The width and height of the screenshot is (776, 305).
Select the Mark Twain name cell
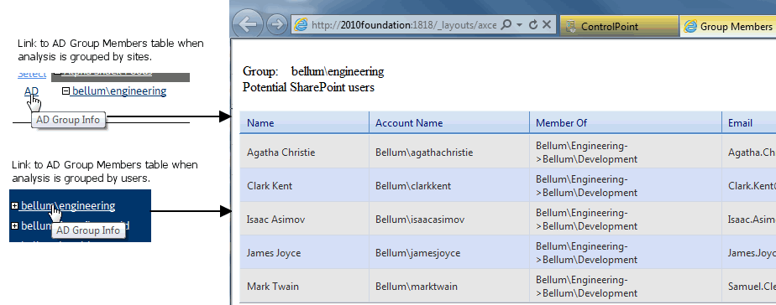click(304, 287)
